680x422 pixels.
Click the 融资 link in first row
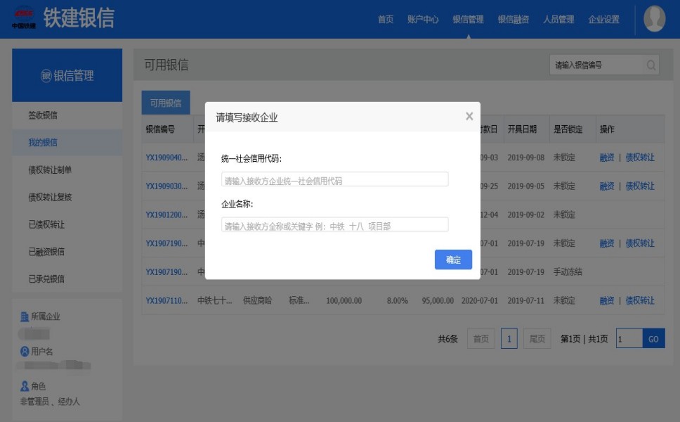point(606,158)
